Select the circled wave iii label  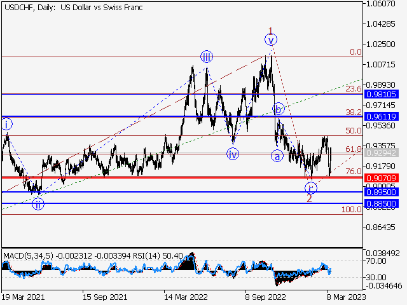[207, 57]
